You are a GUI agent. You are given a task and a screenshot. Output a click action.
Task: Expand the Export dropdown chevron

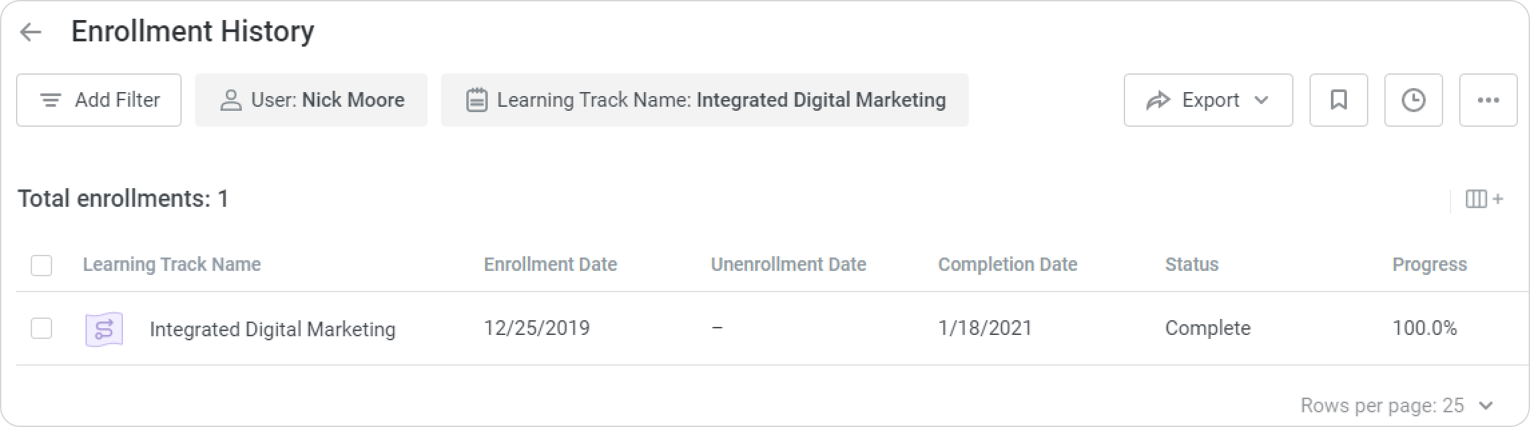tap(1261, 100)
